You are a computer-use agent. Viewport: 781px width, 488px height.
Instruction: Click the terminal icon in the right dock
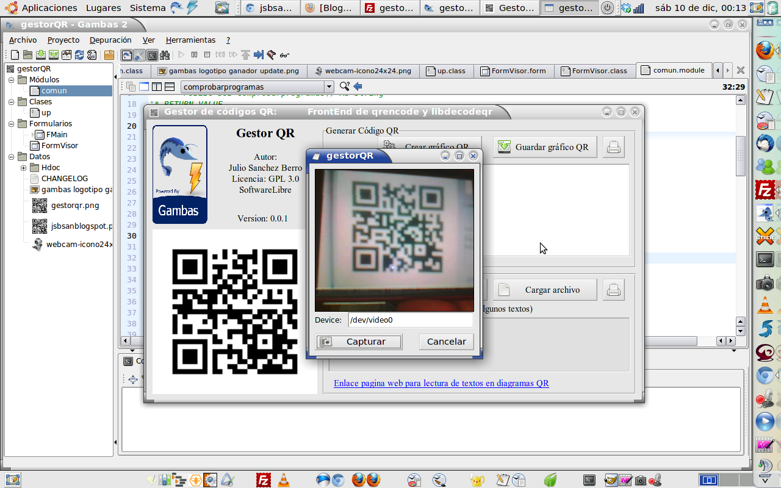(765, 259)
